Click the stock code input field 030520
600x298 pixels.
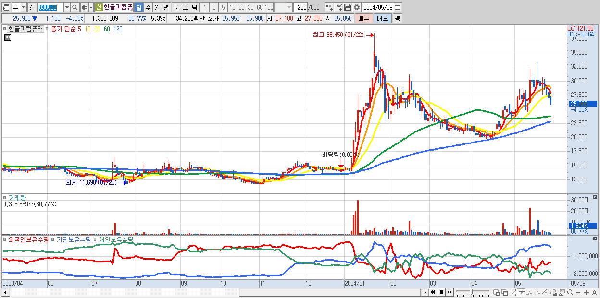coord(50,7)
